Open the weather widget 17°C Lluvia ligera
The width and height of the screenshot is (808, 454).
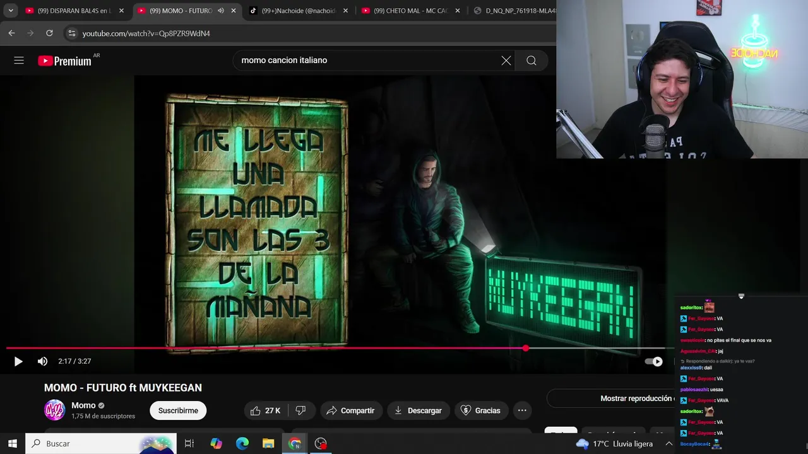coord(614,444)
